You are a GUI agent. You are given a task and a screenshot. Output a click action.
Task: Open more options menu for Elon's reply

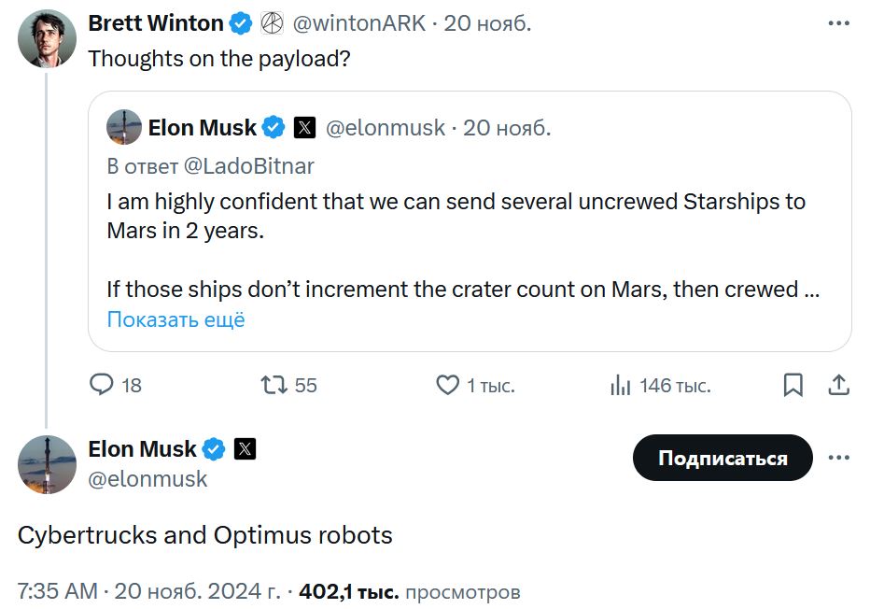(x=839, y=458)
